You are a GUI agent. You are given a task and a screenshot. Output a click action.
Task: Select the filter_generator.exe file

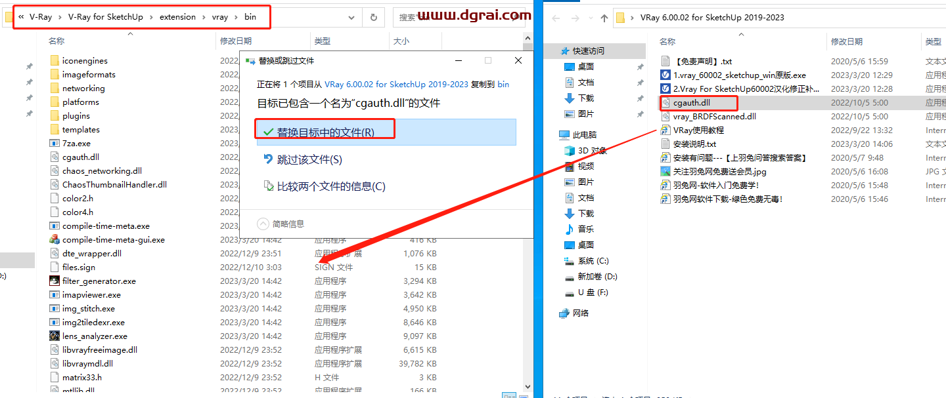(x=99, y=281)
